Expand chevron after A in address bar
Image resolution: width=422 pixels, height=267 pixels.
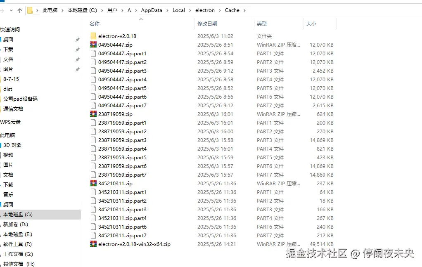click(136, 10)
